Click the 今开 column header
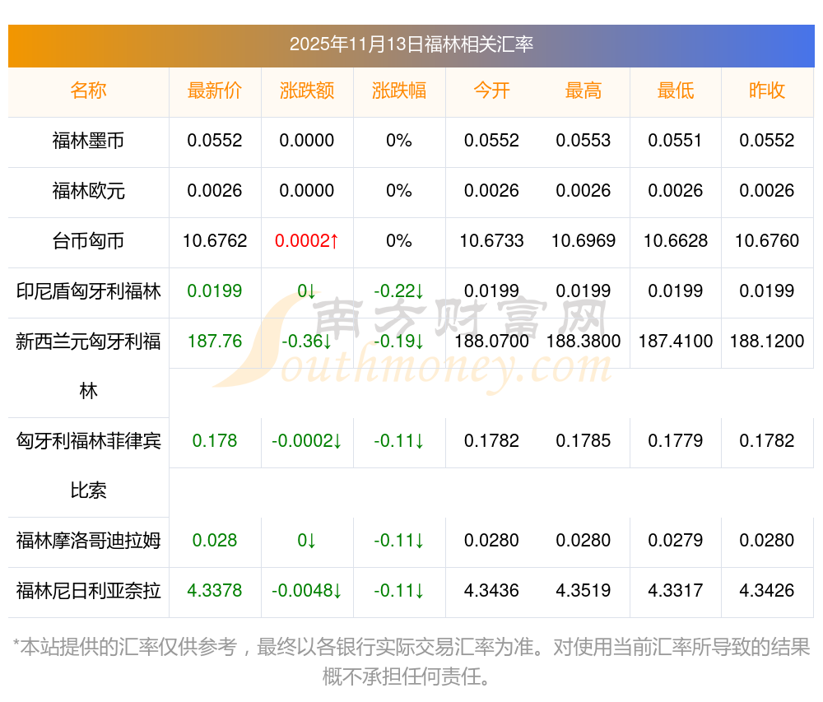This screenshot has height=702, width=823. click(491, 91)
